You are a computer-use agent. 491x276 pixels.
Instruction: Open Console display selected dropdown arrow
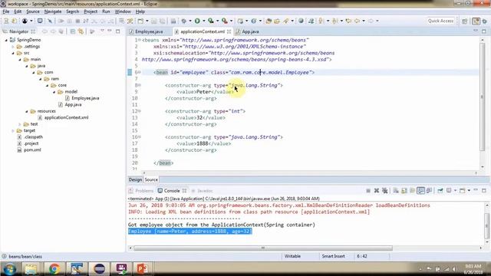pos(455,191)
